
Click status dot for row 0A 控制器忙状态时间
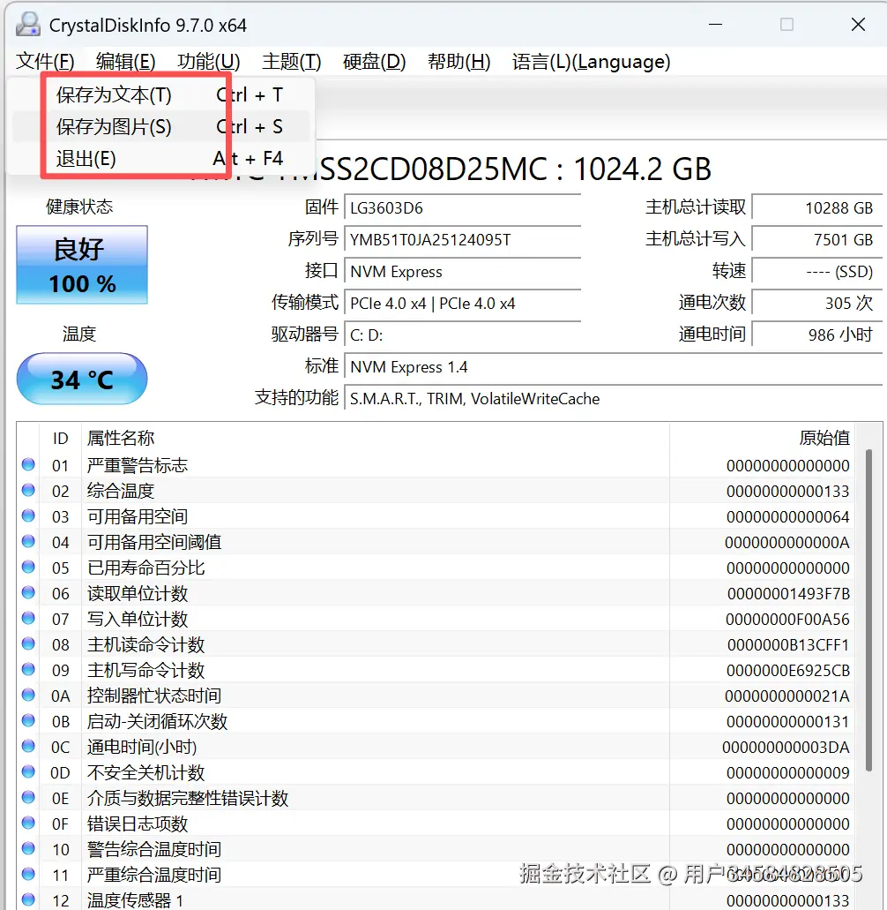(28, 694)
